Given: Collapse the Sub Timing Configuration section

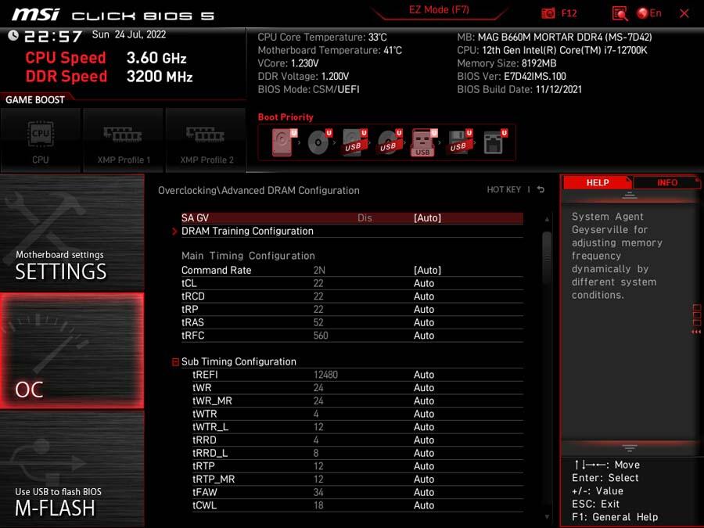Looking at the screenshot, I should click(175, 362).
